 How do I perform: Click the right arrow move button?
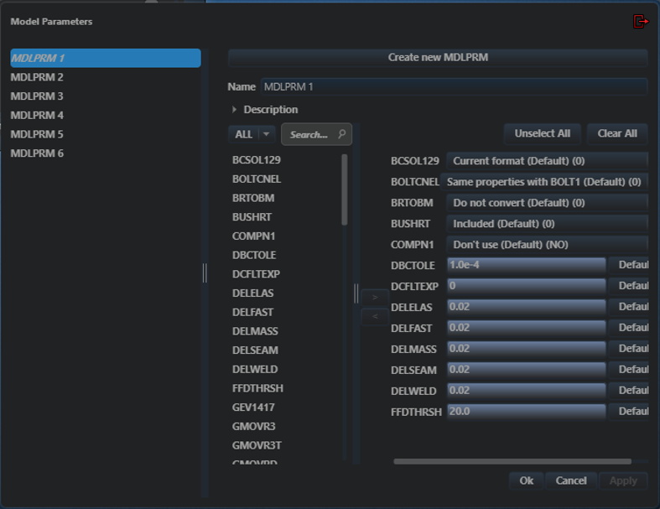click(x=375, y=297)
